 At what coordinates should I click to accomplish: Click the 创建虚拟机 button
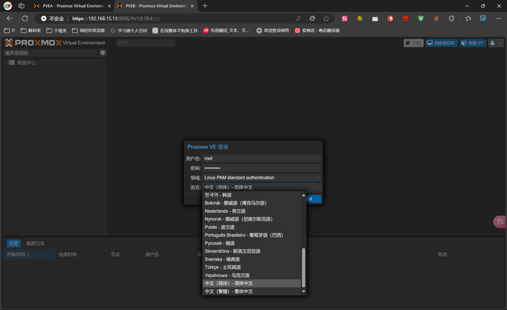tap(441, 43)
